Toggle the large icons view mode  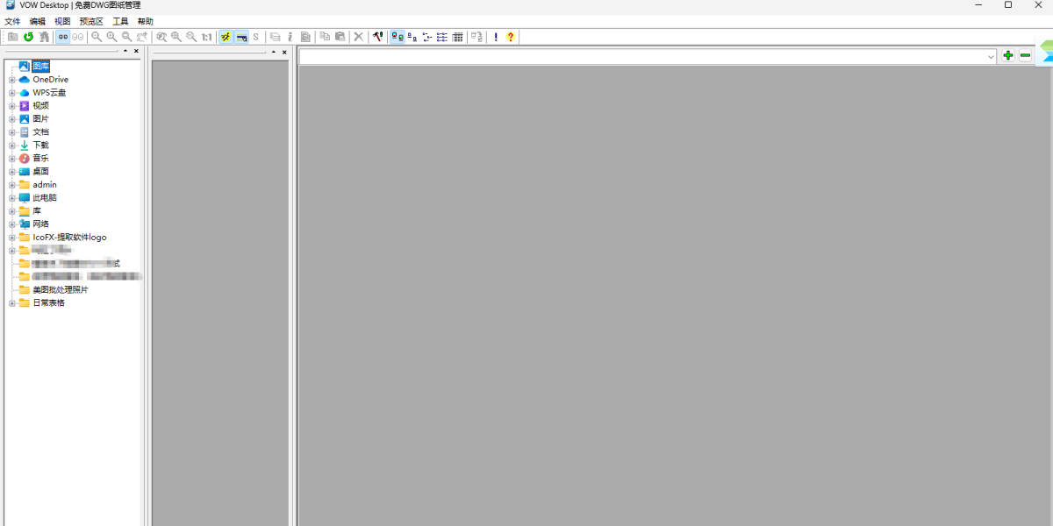(398, 37)
